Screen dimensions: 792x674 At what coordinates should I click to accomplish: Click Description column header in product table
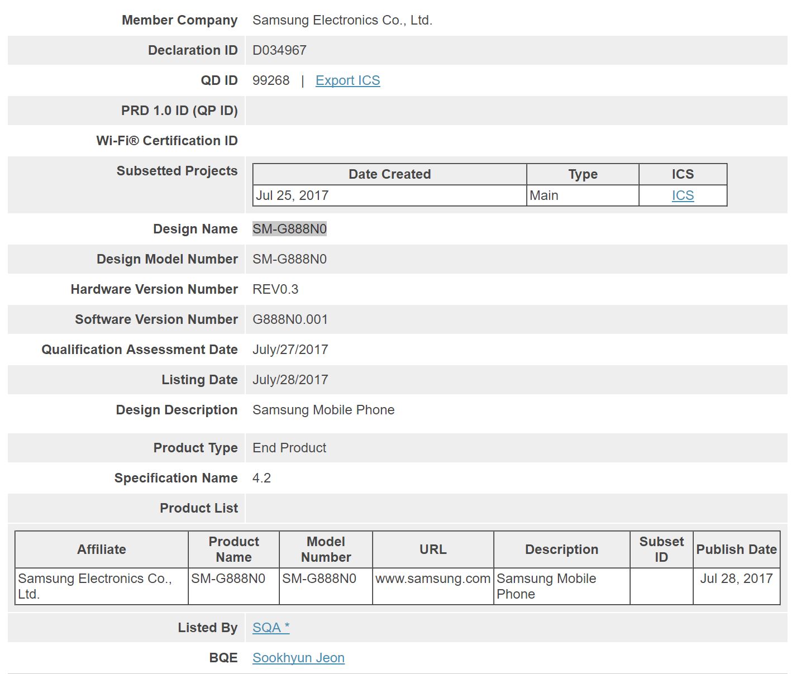click(x=562, y=549)
